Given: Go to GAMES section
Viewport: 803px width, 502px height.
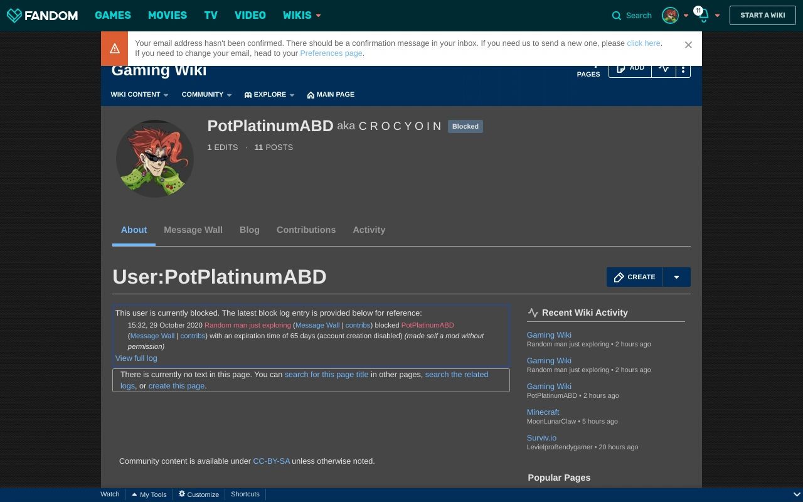Looking at the screenshot, I should pos(113,15).
